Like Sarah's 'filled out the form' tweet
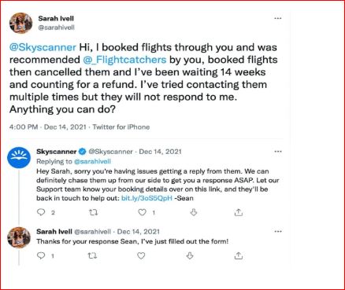 [141, 255]
